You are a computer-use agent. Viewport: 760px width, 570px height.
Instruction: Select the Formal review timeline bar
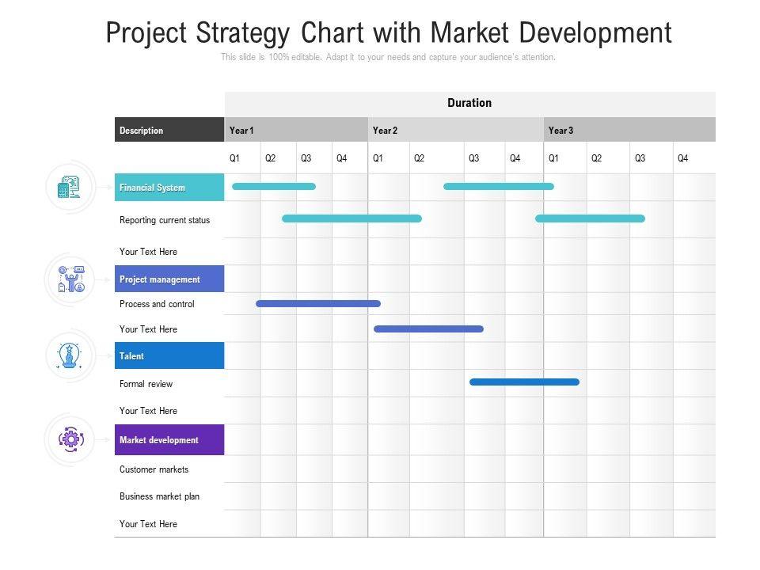524,382
